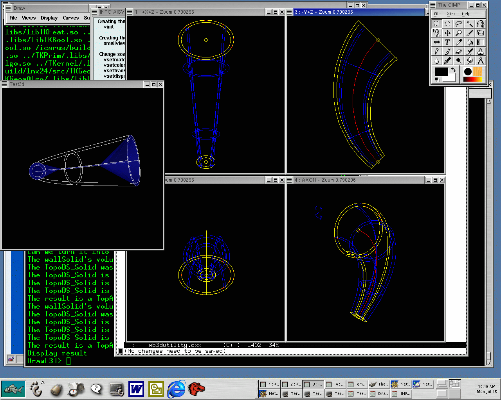The image size is (501, 400).
Task: Open the GNOME foot main menu
Action: [36, 389]
